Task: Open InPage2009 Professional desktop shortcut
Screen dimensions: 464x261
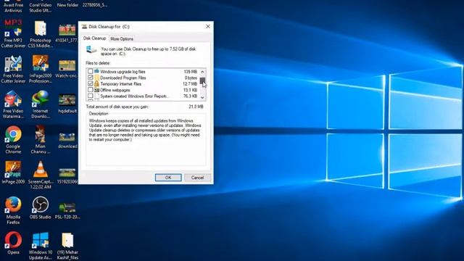Action: [x=41, y=70]
